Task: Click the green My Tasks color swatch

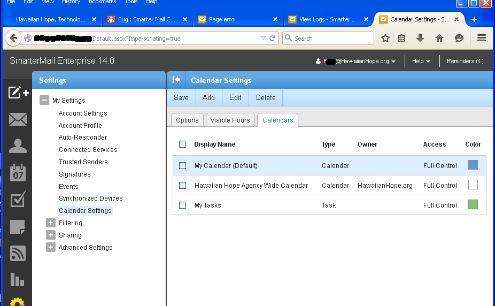Action: 473,204
